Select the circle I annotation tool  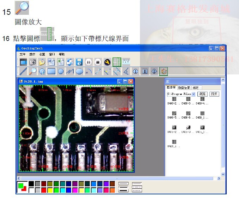pyautogui.click(x=135, y=71)
